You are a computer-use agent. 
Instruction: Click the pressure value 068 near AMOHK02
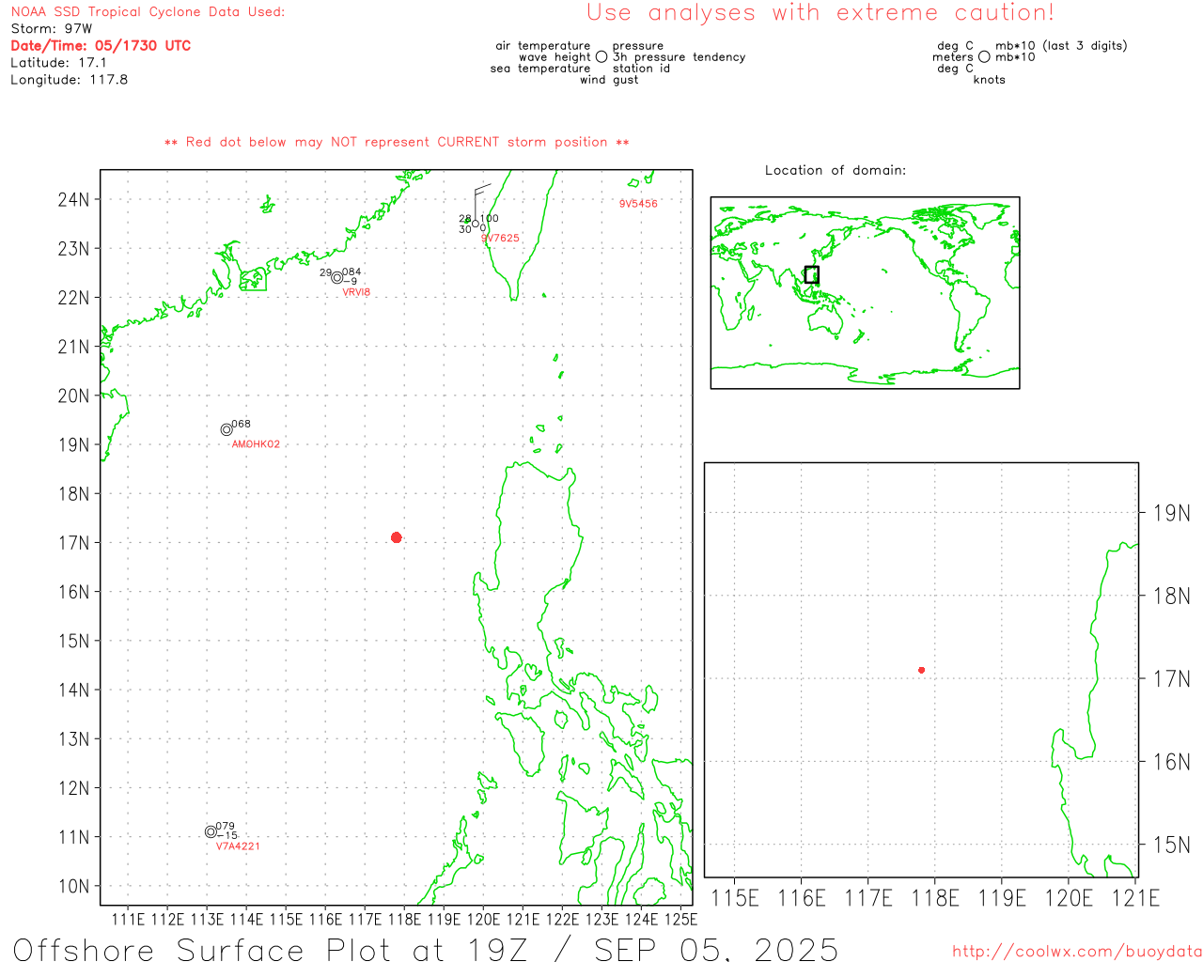[x=242, y=424]
